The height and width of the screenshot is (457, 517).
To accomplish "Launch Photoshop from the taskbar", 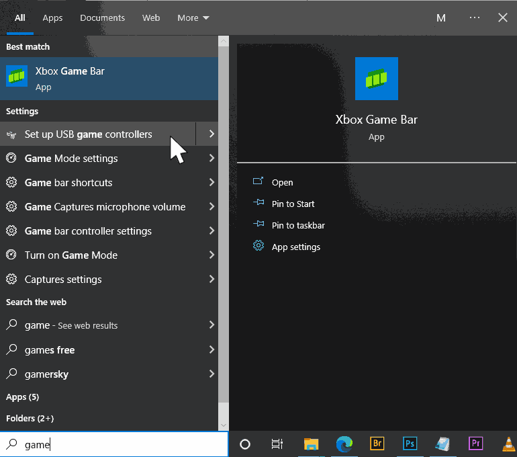I will (410, 444).
